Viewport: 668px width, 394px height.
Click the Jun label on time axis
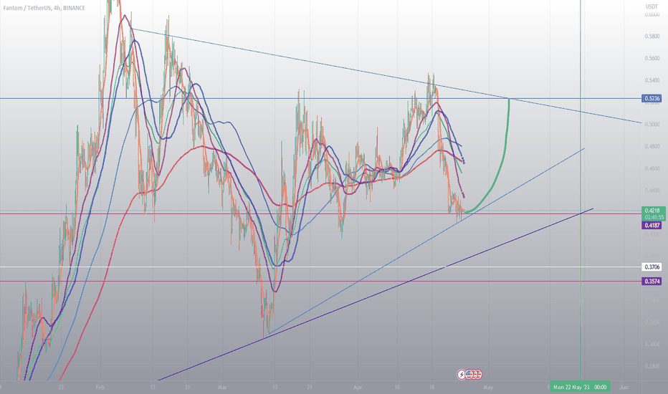pos(624,387)
